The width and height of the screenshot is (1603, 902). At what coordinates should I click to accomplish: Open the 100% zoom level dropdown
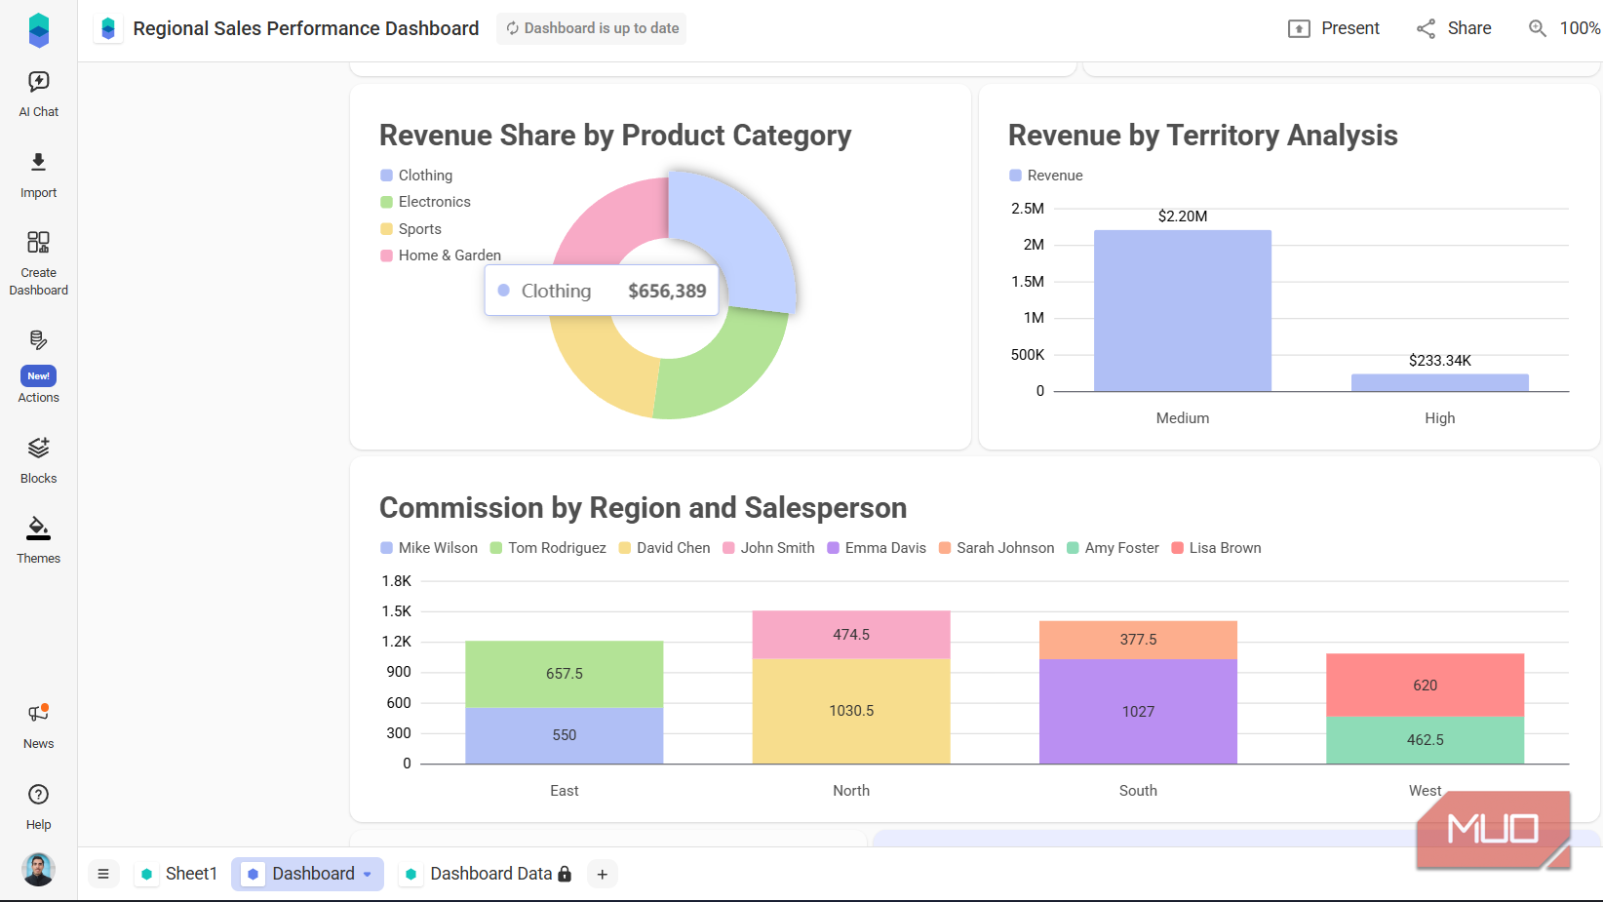pos(1580,28)
